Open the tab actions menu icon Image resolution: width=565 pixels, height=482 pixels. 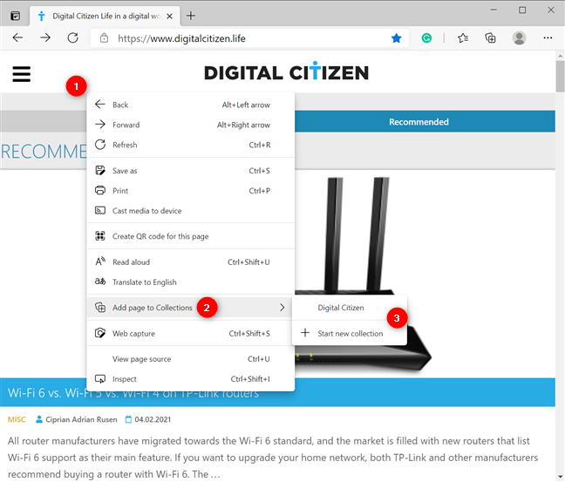[15, 17]
